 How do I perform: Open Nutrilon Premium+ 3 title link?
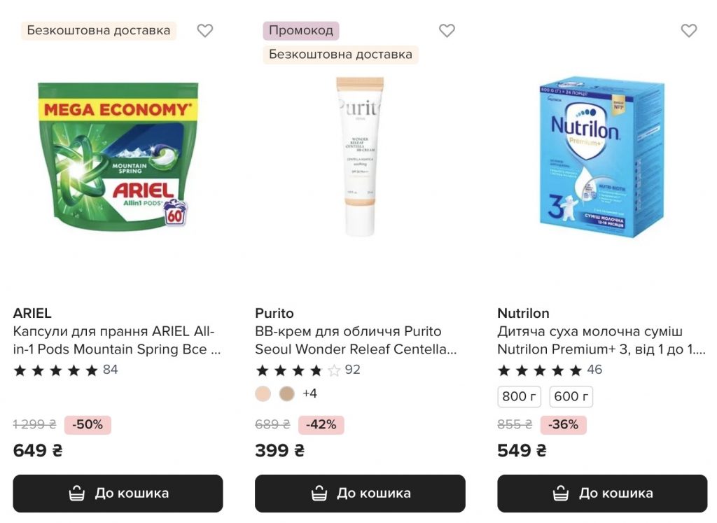[x=601, y=340]
